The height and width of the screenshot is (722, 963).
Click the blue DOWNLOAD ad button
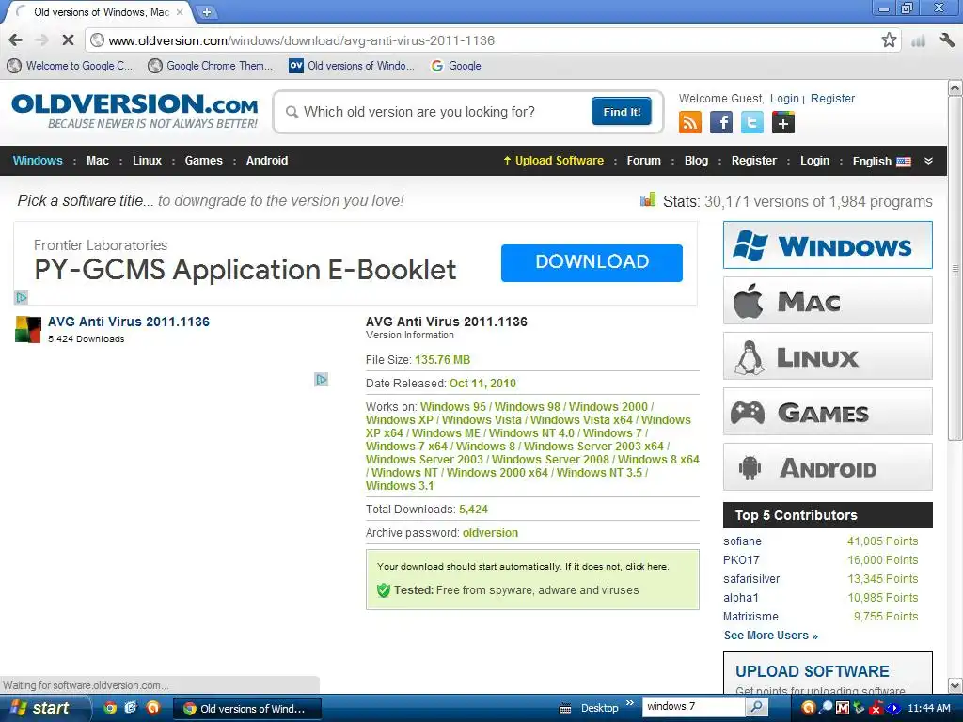592,263
